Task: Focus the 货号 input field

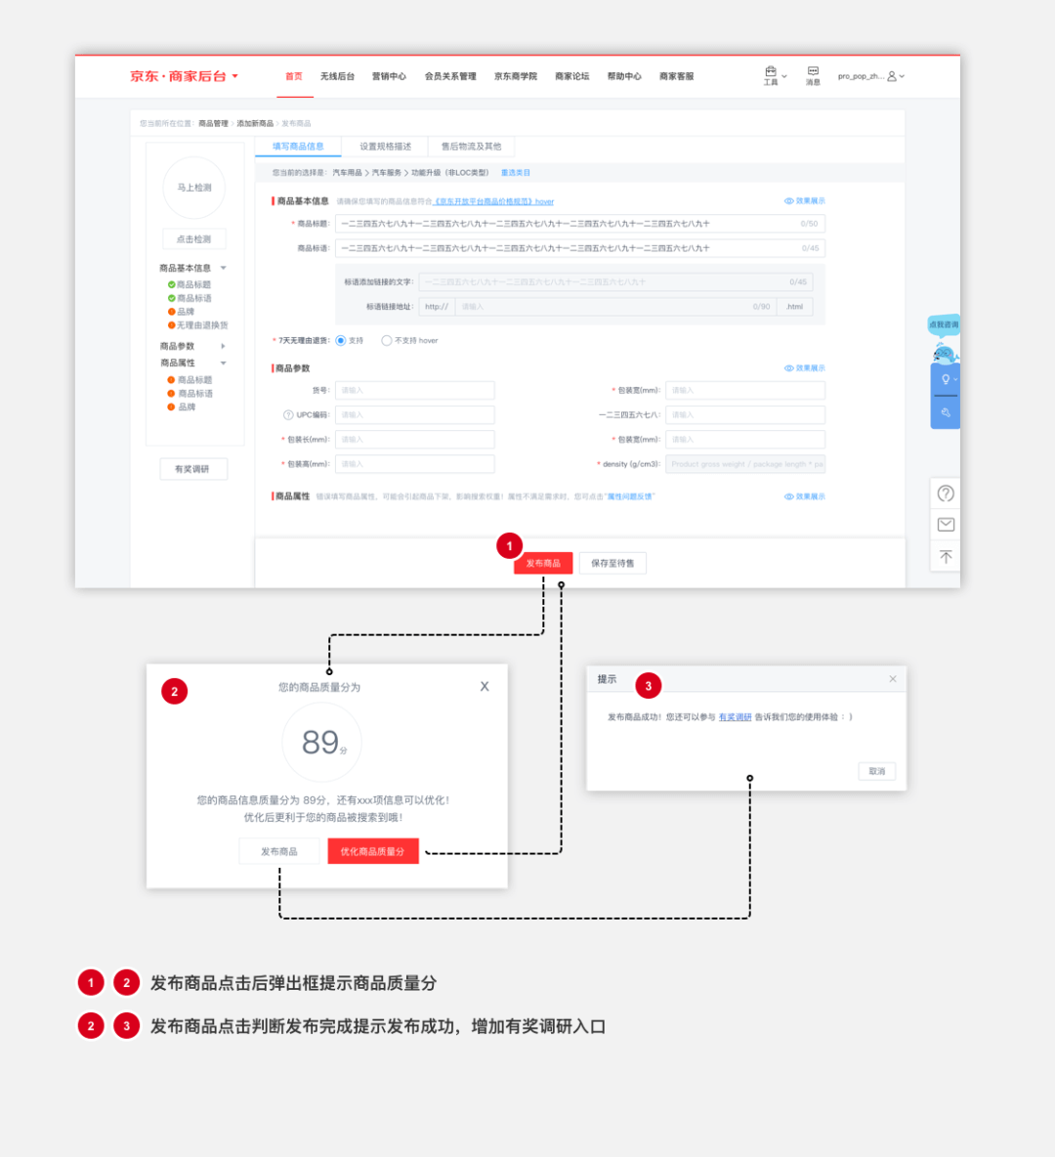Action: click(414, 390)
